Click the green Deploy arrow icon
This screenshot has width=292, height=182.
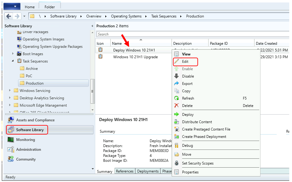(176, 114)
